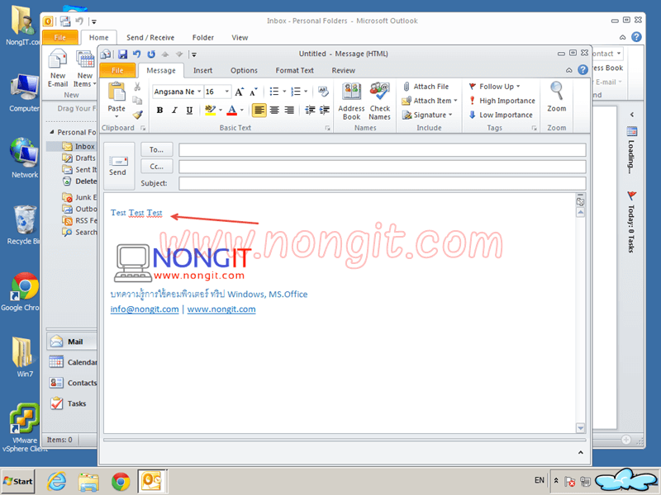The height and width of the screenshot is (495, 661).
Task: Click the underlined www.nongit.com signature link
Action: point(221,309)
